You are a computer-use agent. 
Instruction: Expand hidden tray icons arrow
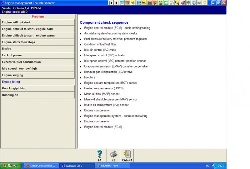click(x=214, y=166)
